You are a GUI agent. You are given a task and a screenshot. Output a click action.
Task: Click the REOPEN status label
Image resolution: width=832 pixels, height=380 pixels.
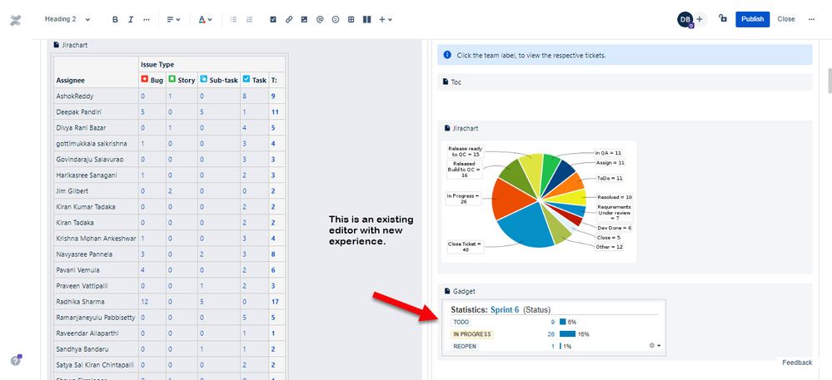point(465,347)
